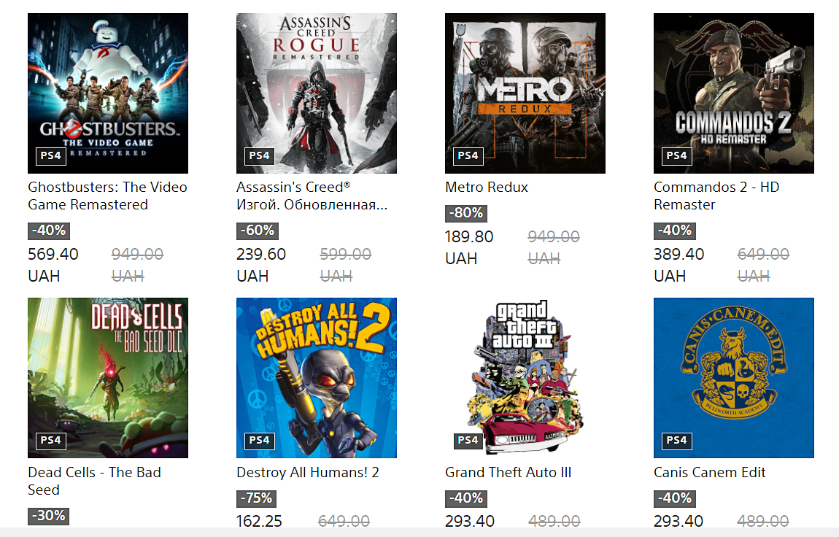This screenshot has height=537, width=839.
Task: Click the PS4 badge on Canis Canem Edit
Action: (x=676, y=440)
